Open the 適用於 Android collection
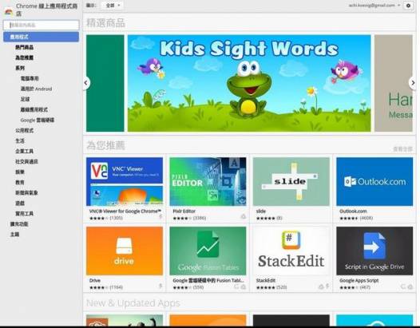The width and height of the screenshot is (420, 328). point(36,89)
